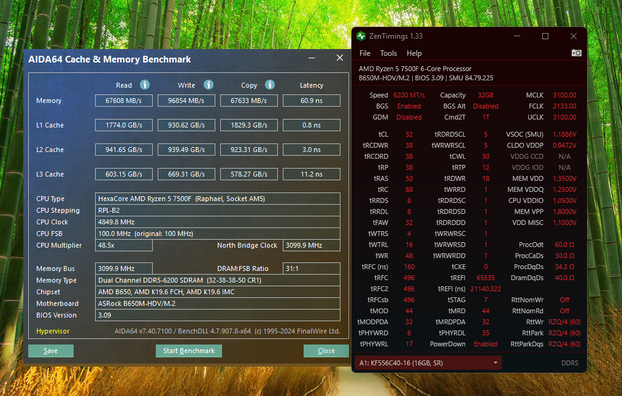This screenshot has width=622, height=396.
Task: Click the tREFI value 65535
Action: click(x=486, y=278)
